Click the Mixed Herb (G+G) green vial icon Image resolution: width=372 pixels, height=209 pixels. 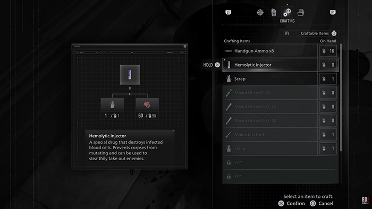(x=229, y=93)
